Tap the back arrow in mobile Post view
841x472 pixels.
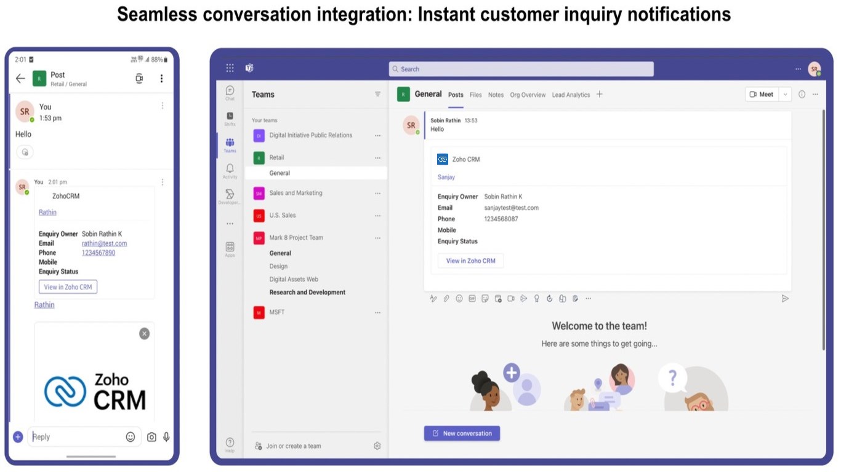(20, 78)
